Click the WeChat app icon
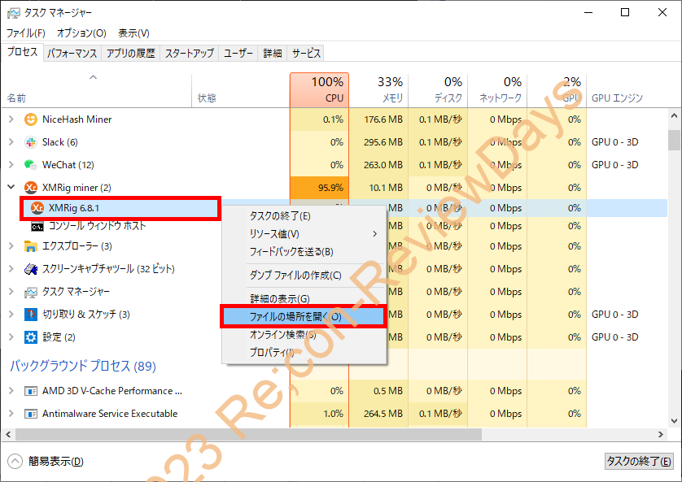This screenshot has height=482, width=682. [x=31, y=164]
